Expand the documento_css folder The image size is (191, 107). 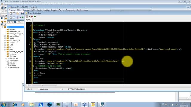[5, 40]
